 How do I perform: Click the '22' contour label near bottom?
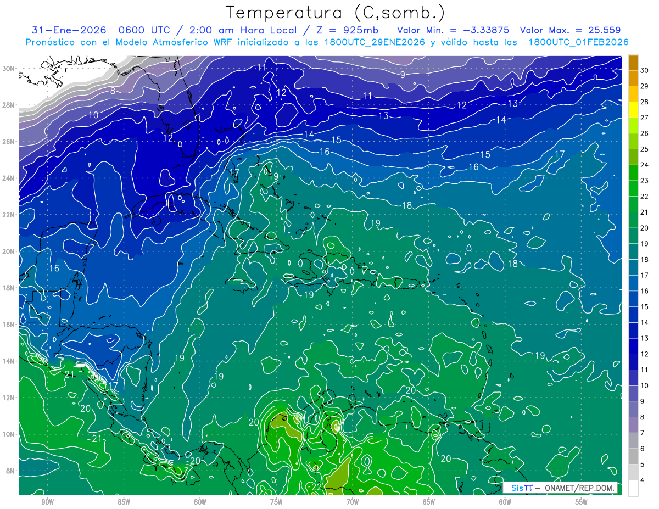coord(317,486)
